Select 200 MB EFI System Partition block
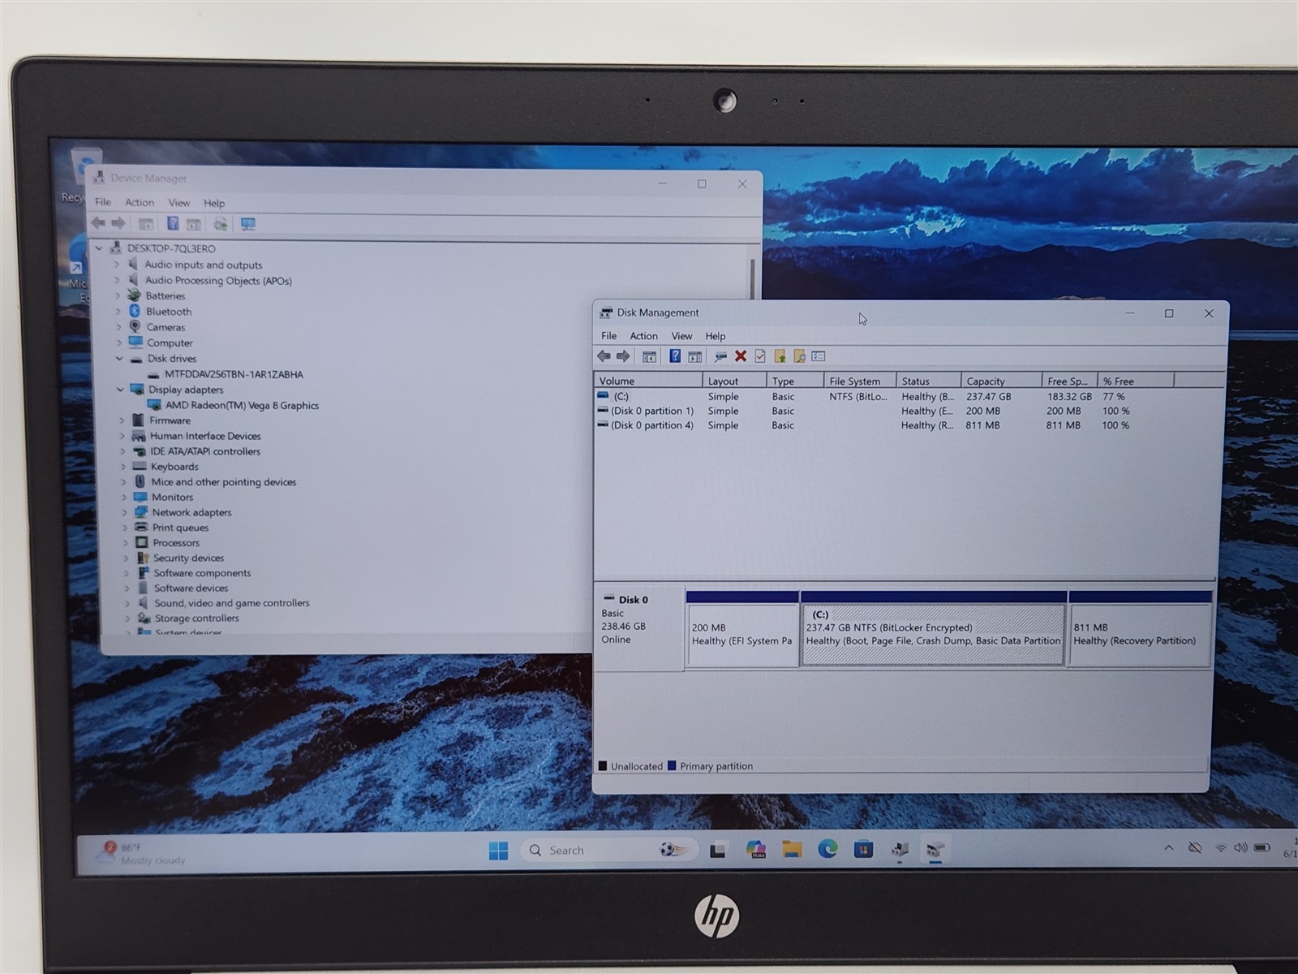1298x974 pixels. click(x=742, y=629)
